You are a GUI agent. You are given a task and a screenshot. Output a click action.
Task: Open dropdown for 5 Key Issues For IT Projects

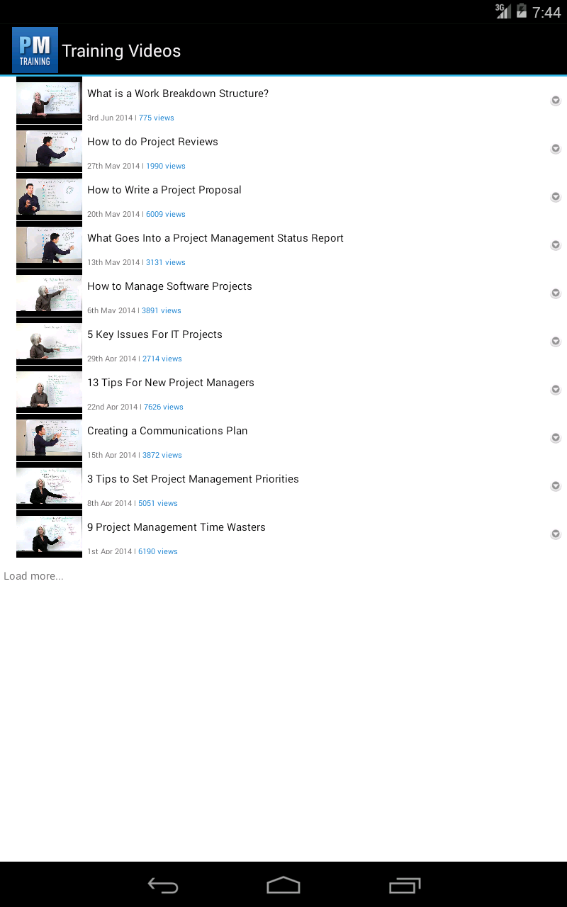[556, 342]
